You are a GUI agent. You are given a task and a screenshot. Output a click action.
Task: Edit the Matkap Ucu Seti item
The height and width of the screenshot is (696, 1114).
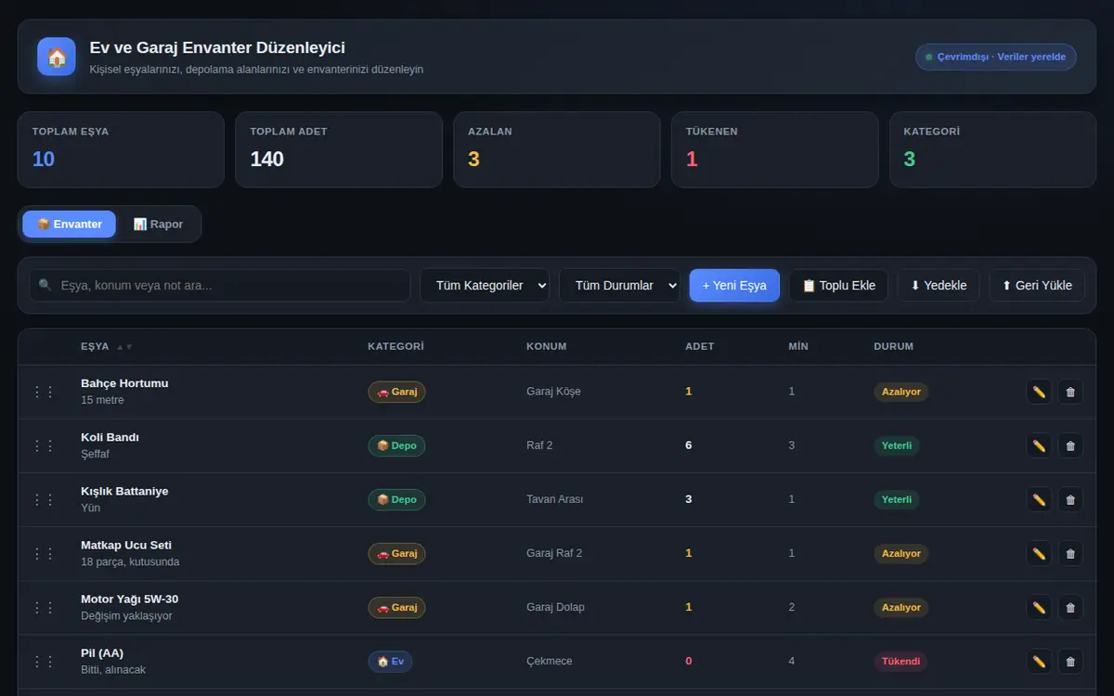pos(1039,553)
